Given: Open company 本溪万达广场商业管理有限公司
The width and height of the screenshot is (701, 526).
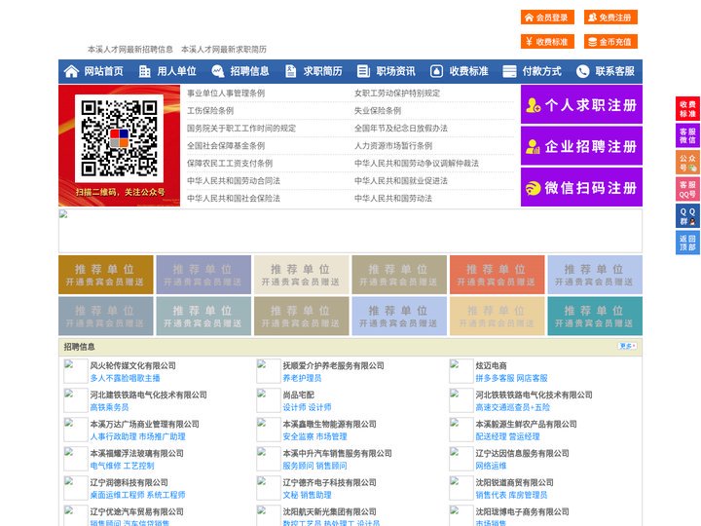Looking at the screenshot, I should (144, 424).
